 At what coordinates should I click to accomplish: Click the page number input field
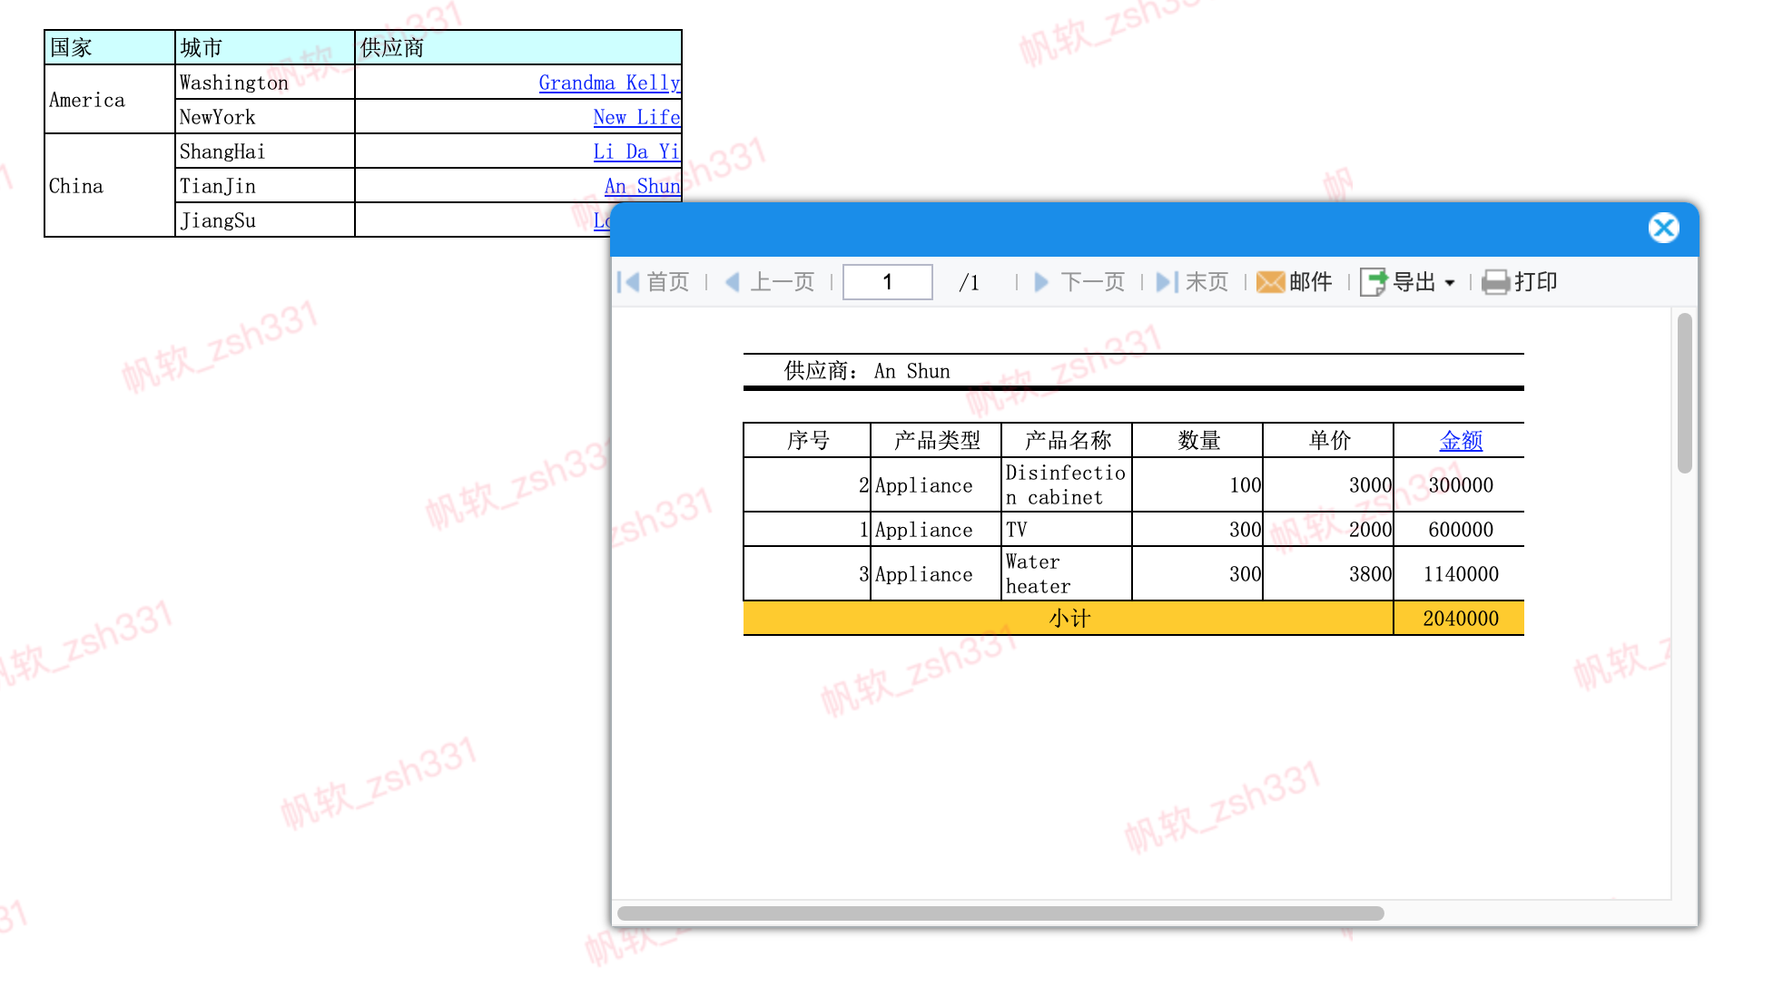click(x=887, y=282)
